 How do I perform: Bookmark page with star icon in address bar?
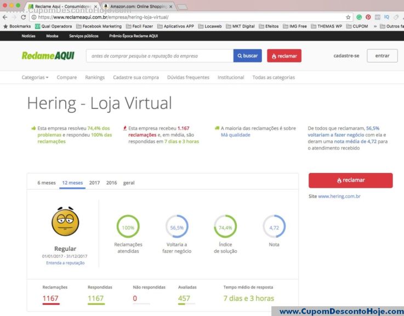[348, 17]
